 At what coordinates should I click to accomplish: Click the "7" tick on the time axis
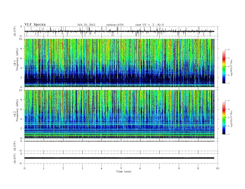(160, 168)
